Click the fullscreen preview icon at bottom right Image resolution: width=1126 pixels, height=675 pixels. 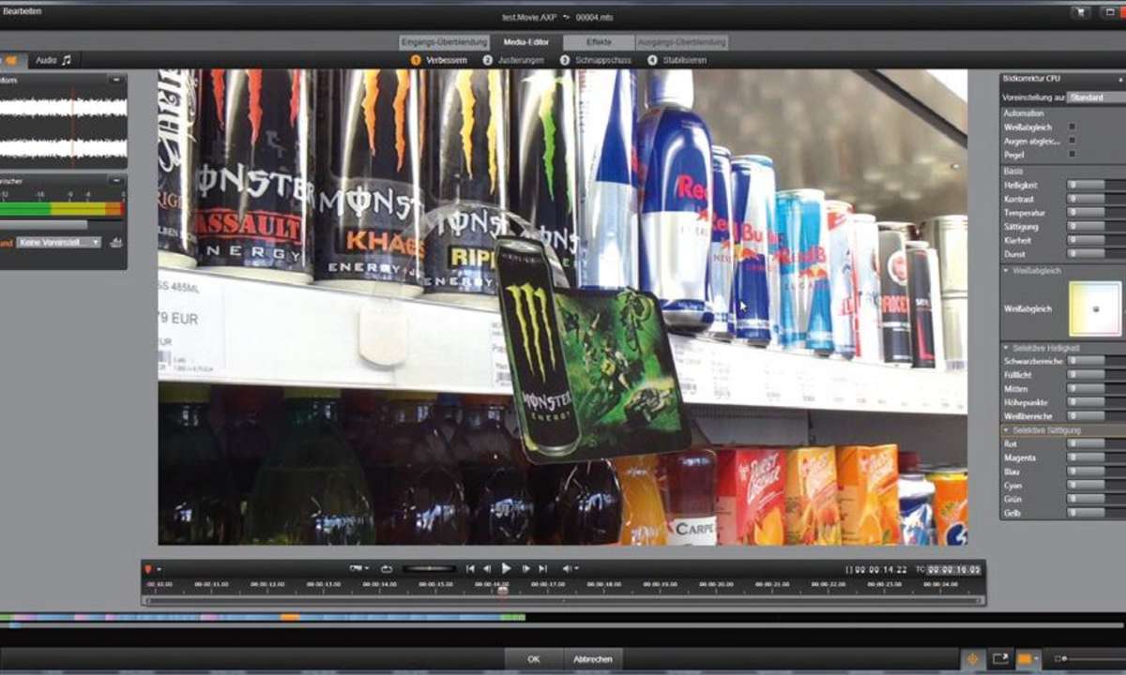point(1000,659)
